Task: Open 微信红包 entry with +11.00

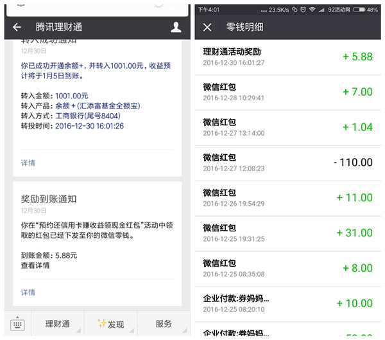Action: click(287, 198)
